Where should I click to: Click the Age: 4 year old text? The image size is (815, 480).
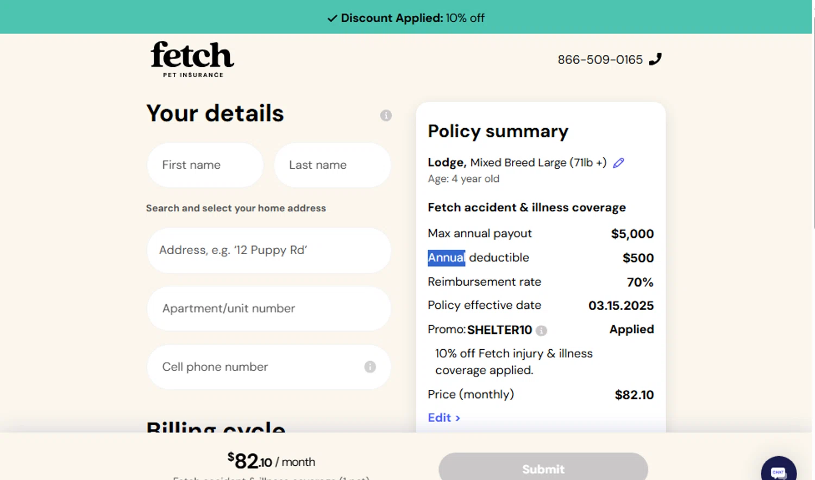[x=463, y=179]
